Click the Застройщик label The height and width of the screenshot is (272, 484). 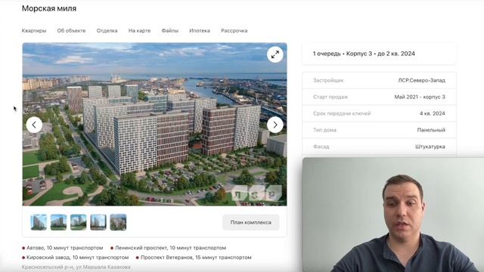click(328, 80)
